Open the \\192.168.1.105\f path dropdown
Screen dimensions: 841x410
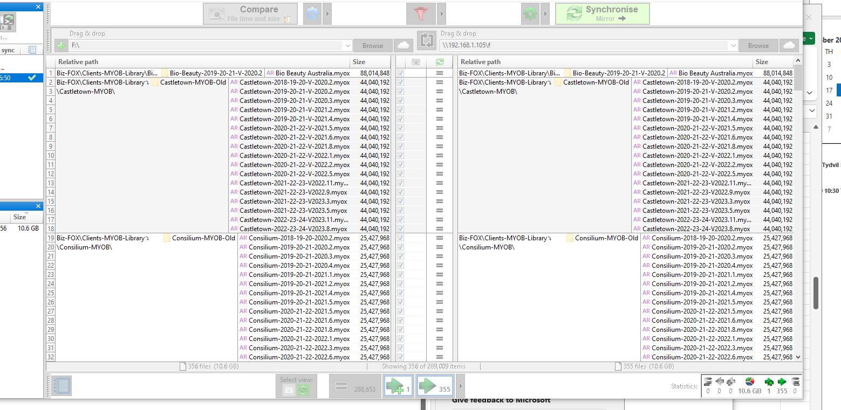[x=733, y=46]
